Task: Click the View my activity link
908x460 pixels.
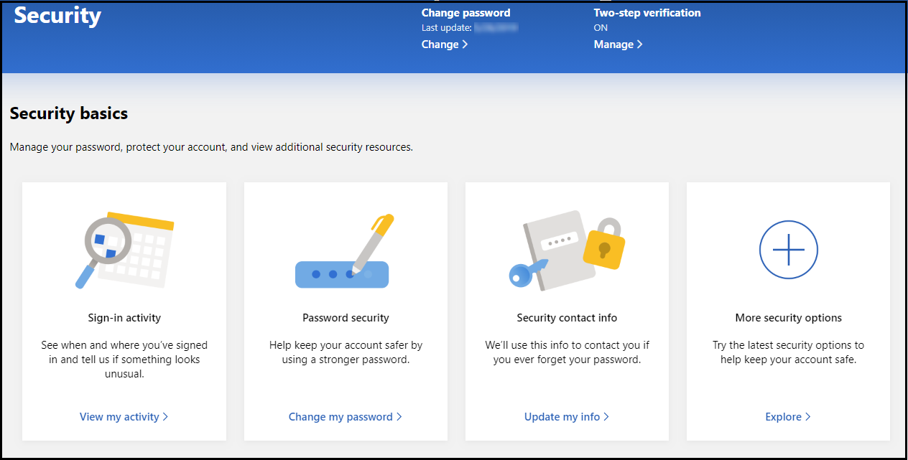Action: pos(124,417)
